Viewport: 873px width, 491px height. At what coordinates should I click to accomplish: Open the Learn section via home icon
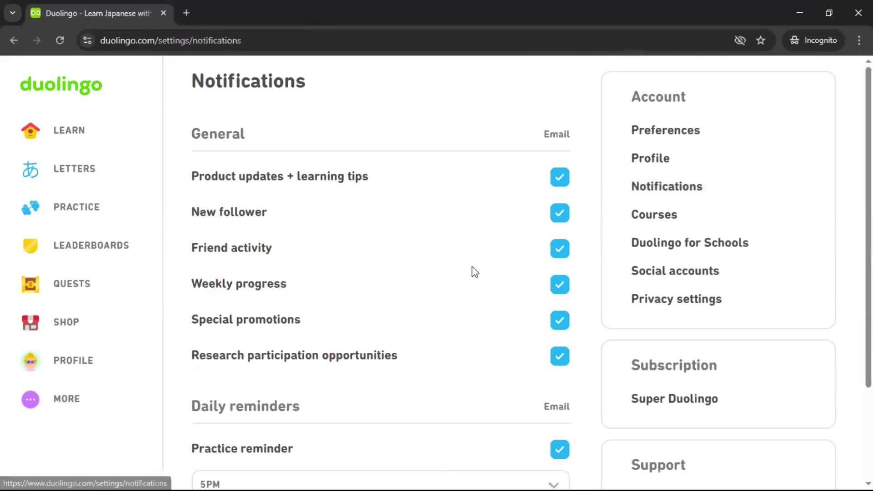(30, 130)
